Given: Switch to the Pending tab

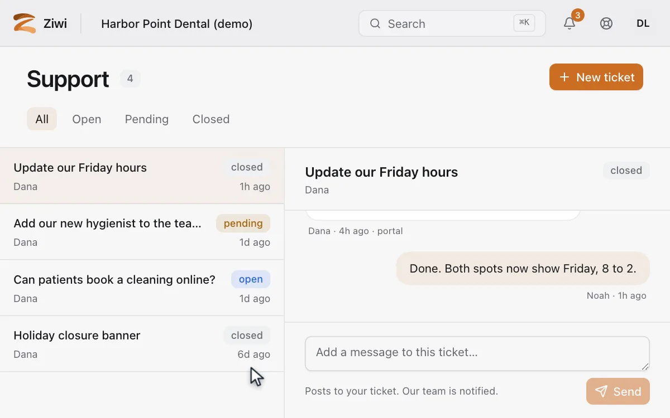Looking at the screenshot, I should pos(147,119).
